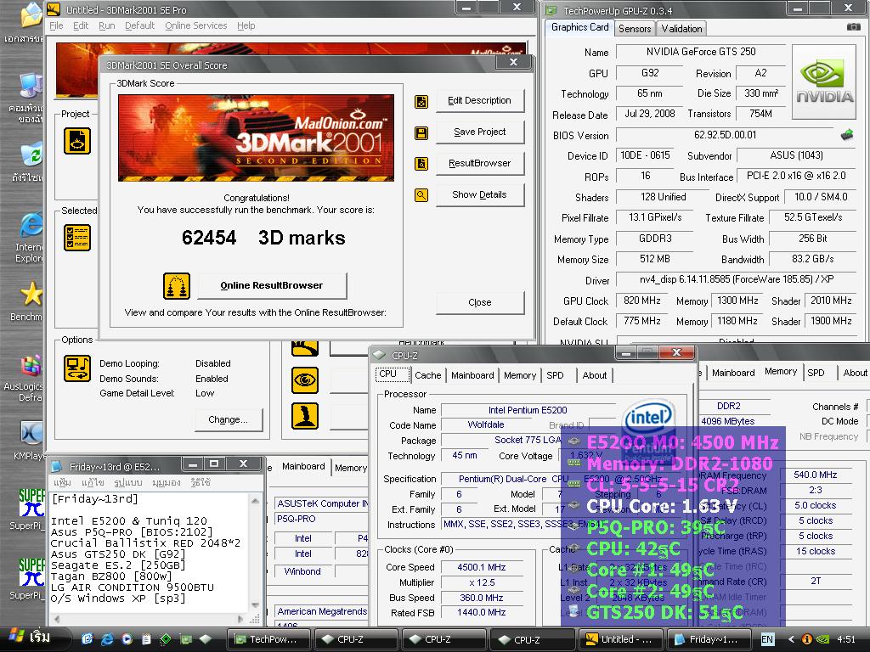Open Online Services menu in 3DMark2001
Viewport: 870px width, 652px height.
(196, 25)
